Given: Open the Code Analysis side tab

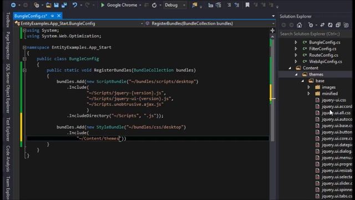Looking at the screenshot, I should pos(8,158).
